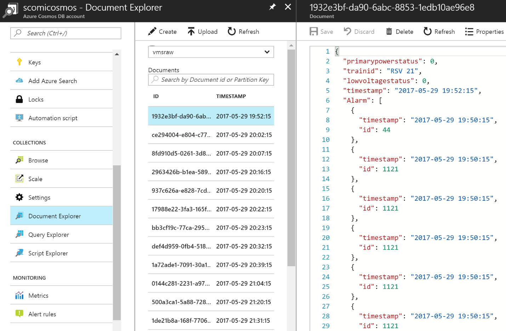Click the Query Explorer icon
Screen dimensions: 506x331
[x=19, y=234]
